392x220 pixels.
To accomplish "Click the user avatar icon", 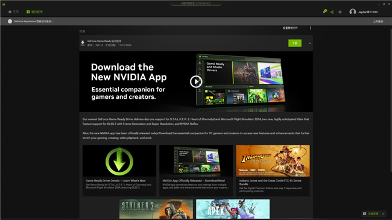I will [x=353, y=11].
